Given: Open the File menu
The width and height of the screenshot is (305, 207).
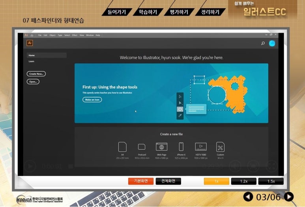Looking at the screenshot, I should click(x=40, y=35).
